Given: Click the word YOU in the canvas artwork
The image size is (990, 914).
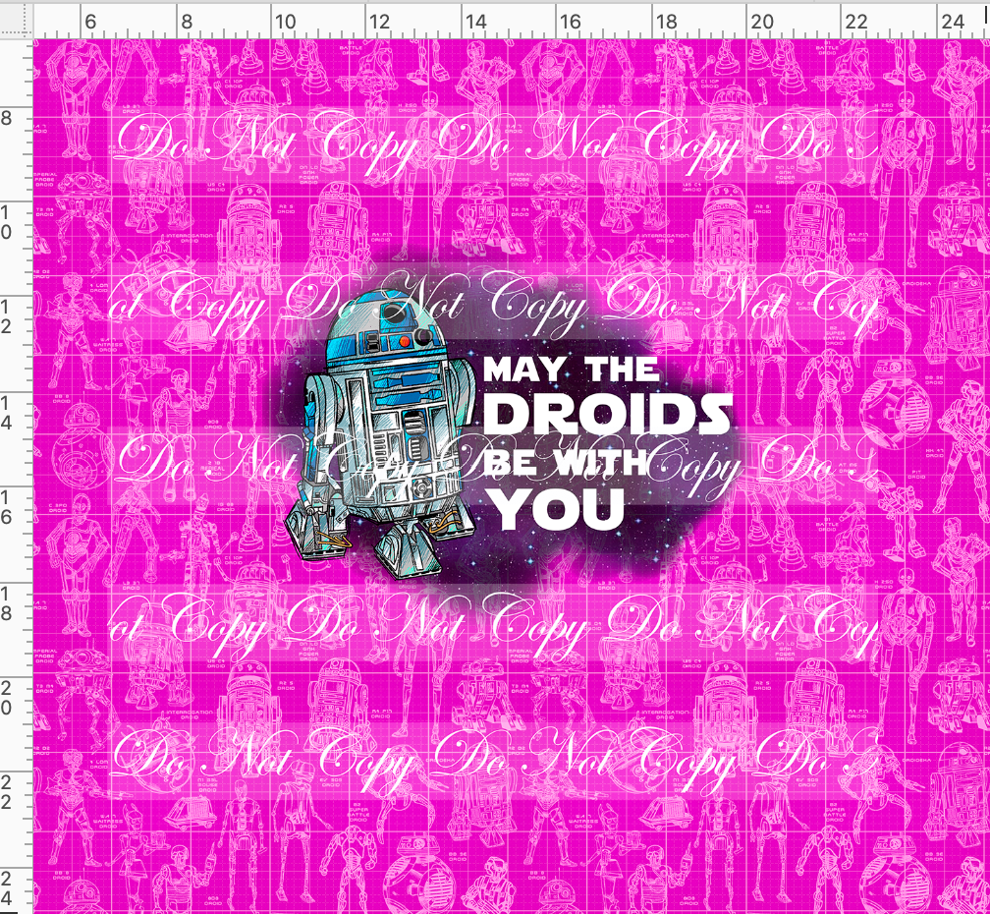Looking at the screenshot, I should tap(558, 508).
